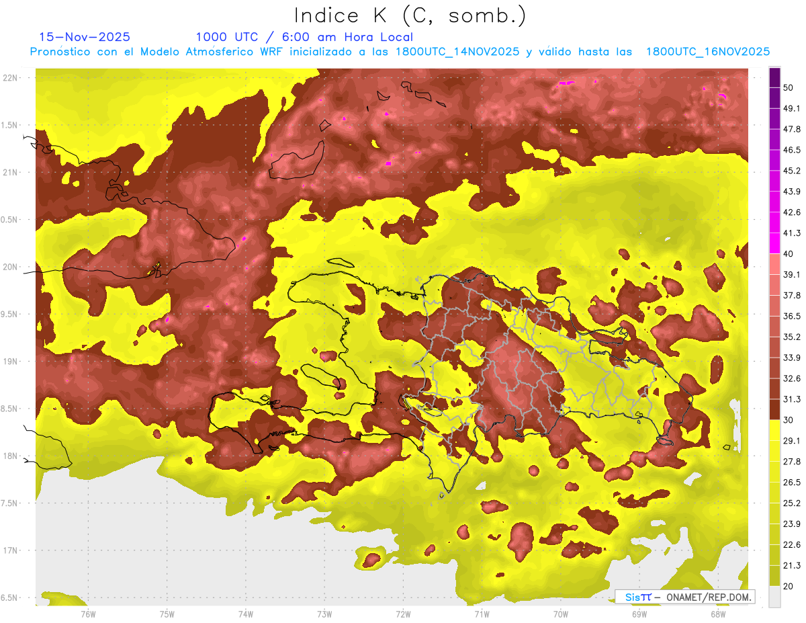806x623 pixels.
Task: Click the salmon pink swatch between 39.1 and 40
Action: pyautogui.click(x=774, y=264)
